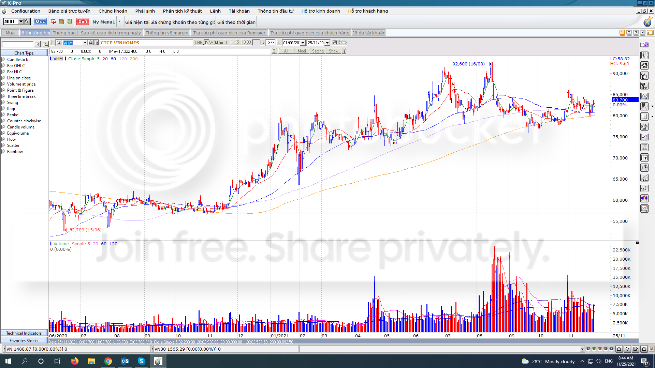
Task: Click the red 'bán' sell button icon
Action: point(83,21)
